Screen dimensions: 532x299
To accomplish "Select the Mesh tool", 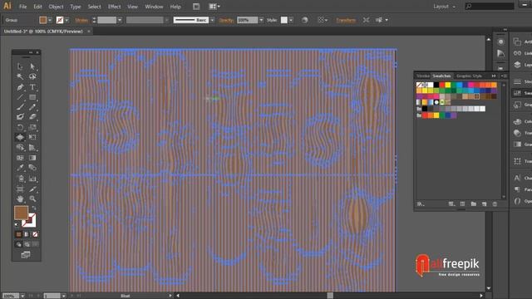I will 20,158.
